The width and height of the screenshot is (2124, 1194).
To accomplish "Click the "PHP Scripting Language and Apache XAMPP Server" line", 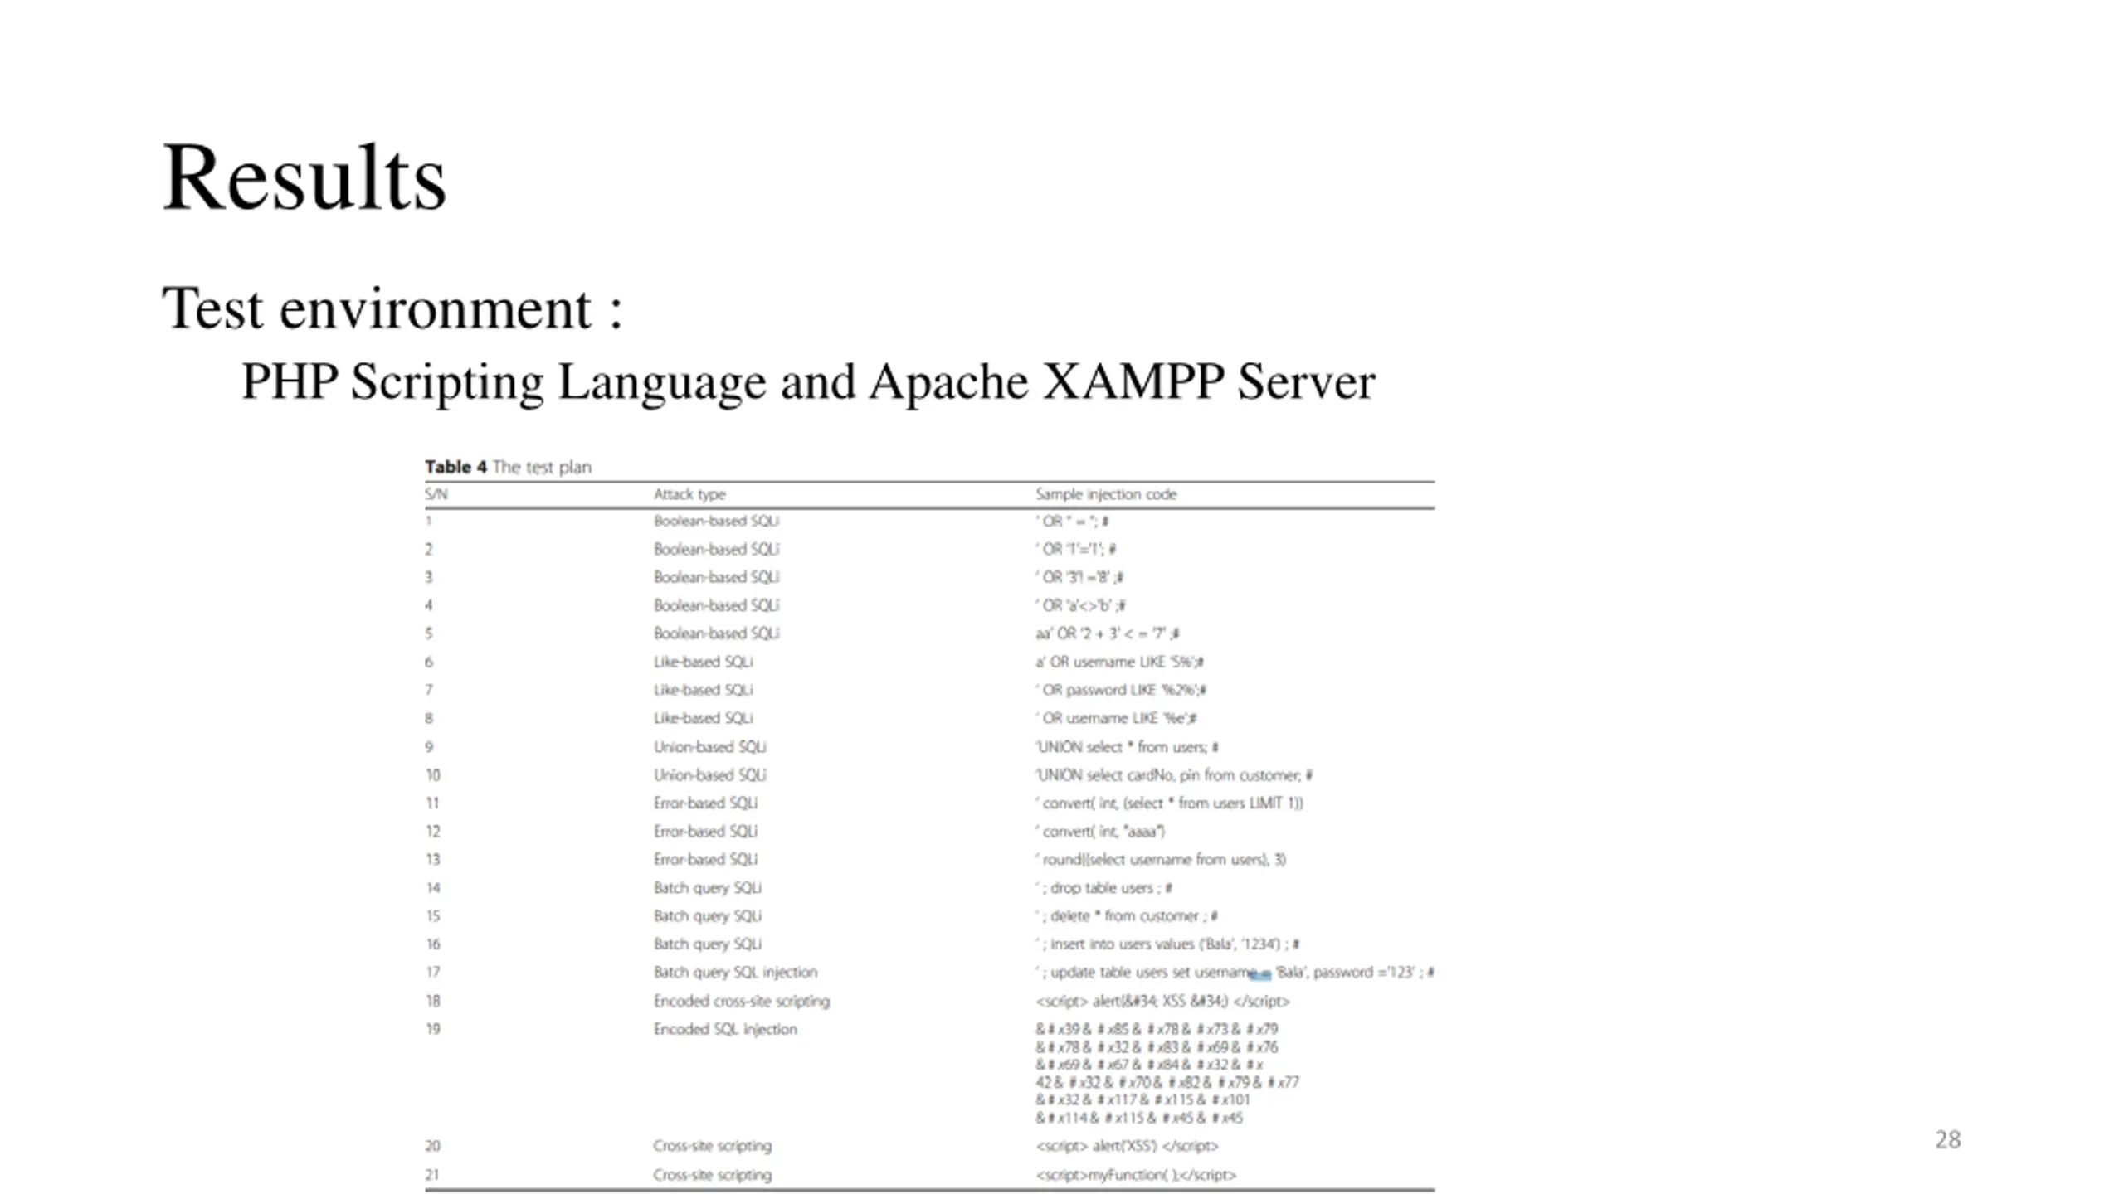I will (808, 382).
